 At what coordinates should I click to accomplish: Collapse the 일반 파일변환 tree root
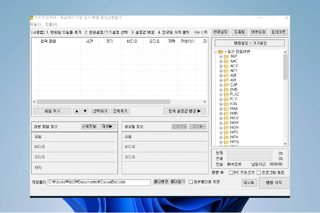coord(215,52)
